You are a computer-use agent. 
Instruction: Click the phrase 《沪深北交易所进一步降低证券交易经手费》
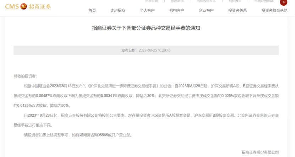(x=123, y=86)
